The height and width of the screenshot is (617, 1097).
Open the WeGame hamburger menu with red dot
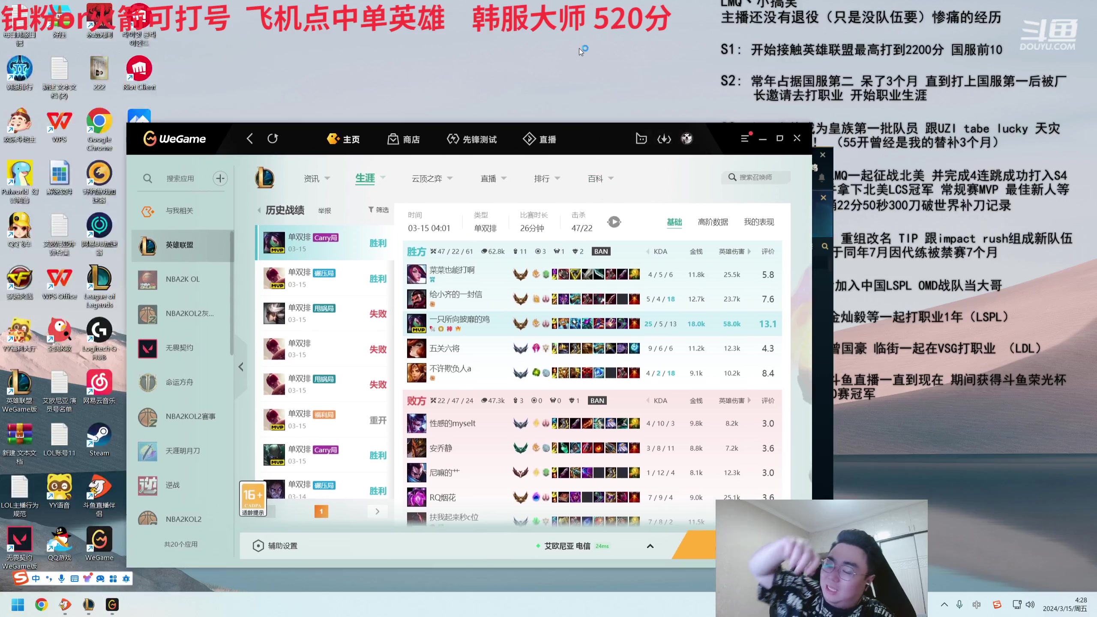[x=746, y=138]
